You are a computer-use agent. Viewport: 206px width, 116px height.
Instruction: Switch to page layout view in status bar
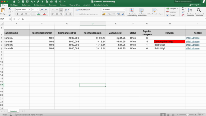[168, 115]
